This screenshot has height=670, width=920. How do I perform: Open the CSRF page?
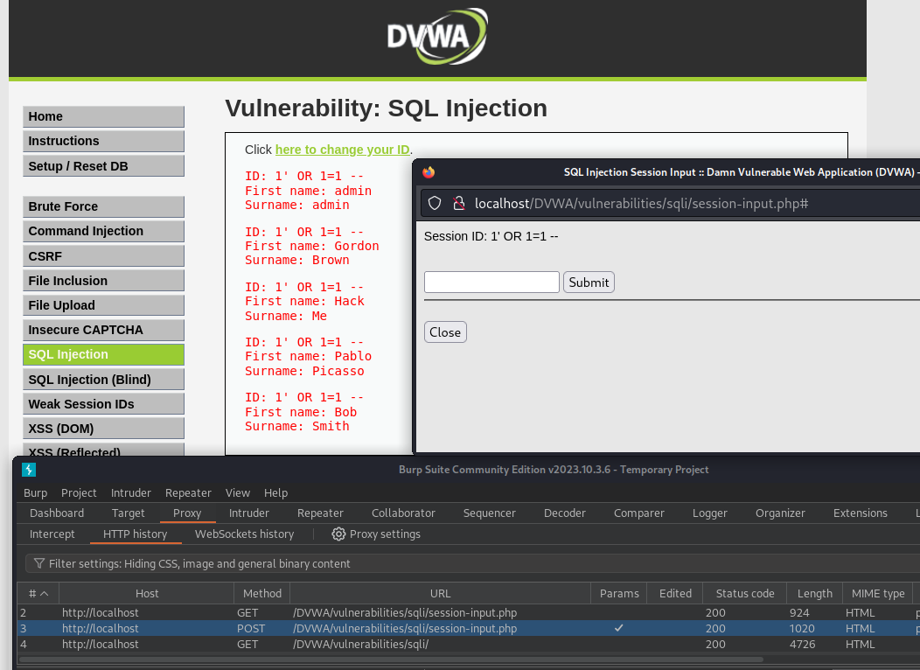[103, 256]
